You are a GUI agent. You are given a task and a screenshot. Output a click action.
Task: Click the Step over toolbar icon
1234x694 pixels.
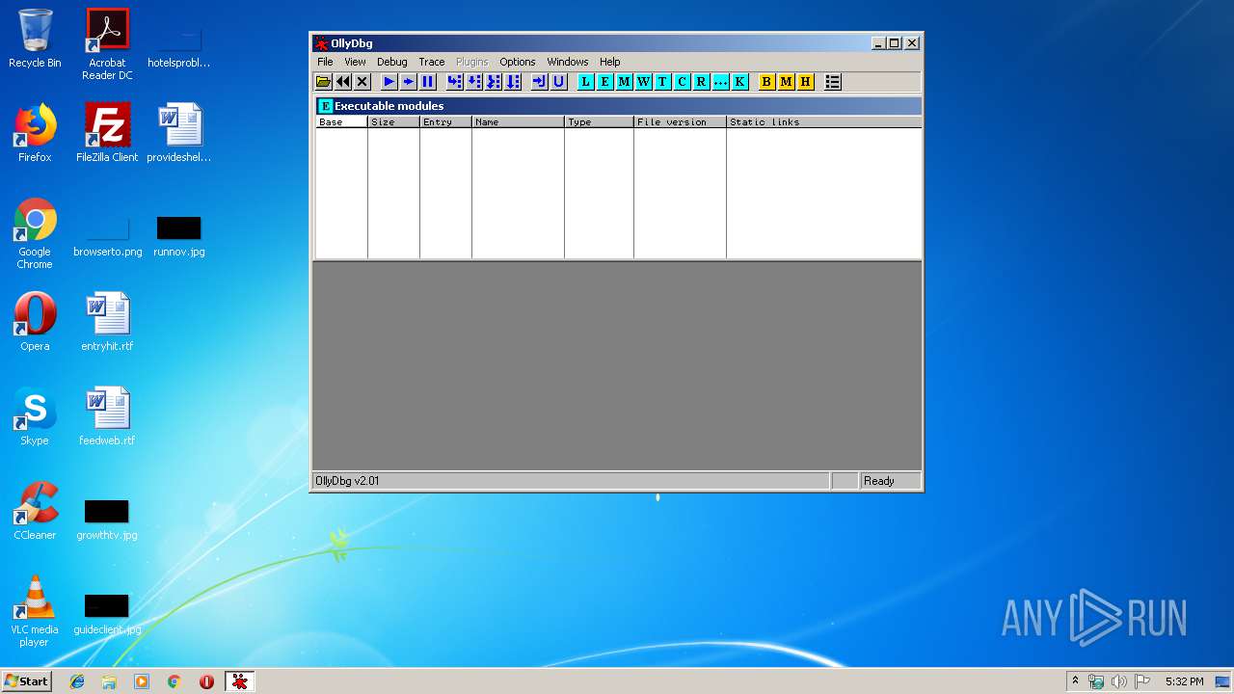474,82
